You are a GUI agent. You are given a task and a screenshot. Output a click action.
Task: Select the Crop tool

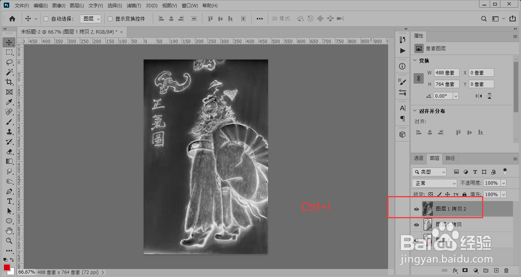pos(9,82)
